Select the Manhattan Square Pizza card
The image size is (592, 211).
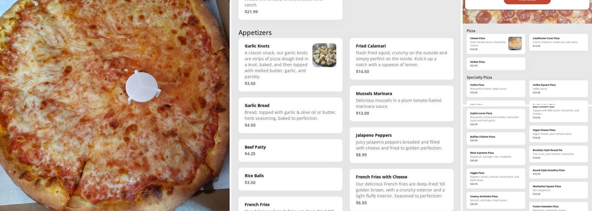point(559,190)
